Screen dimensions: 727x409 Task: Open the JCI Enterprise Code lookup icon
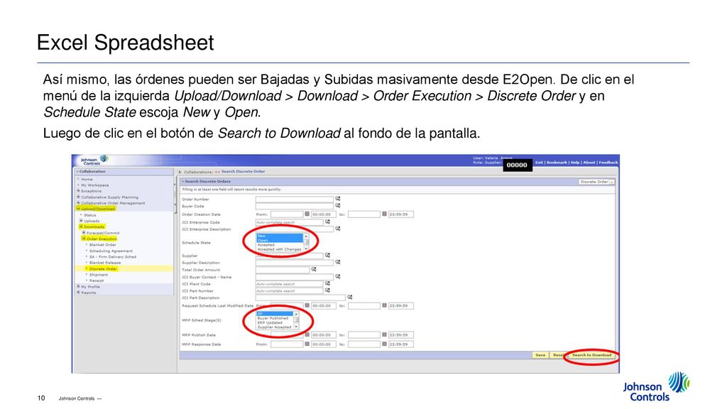[327, 222]
